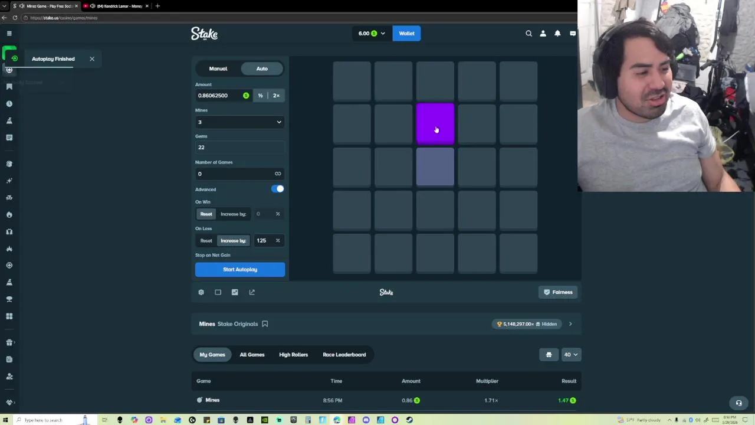Image resolution: width=755 pixels, height=425 pixels.
Task: Click the infinity icon in Number of Games
Action: click(x=278, y=174)
